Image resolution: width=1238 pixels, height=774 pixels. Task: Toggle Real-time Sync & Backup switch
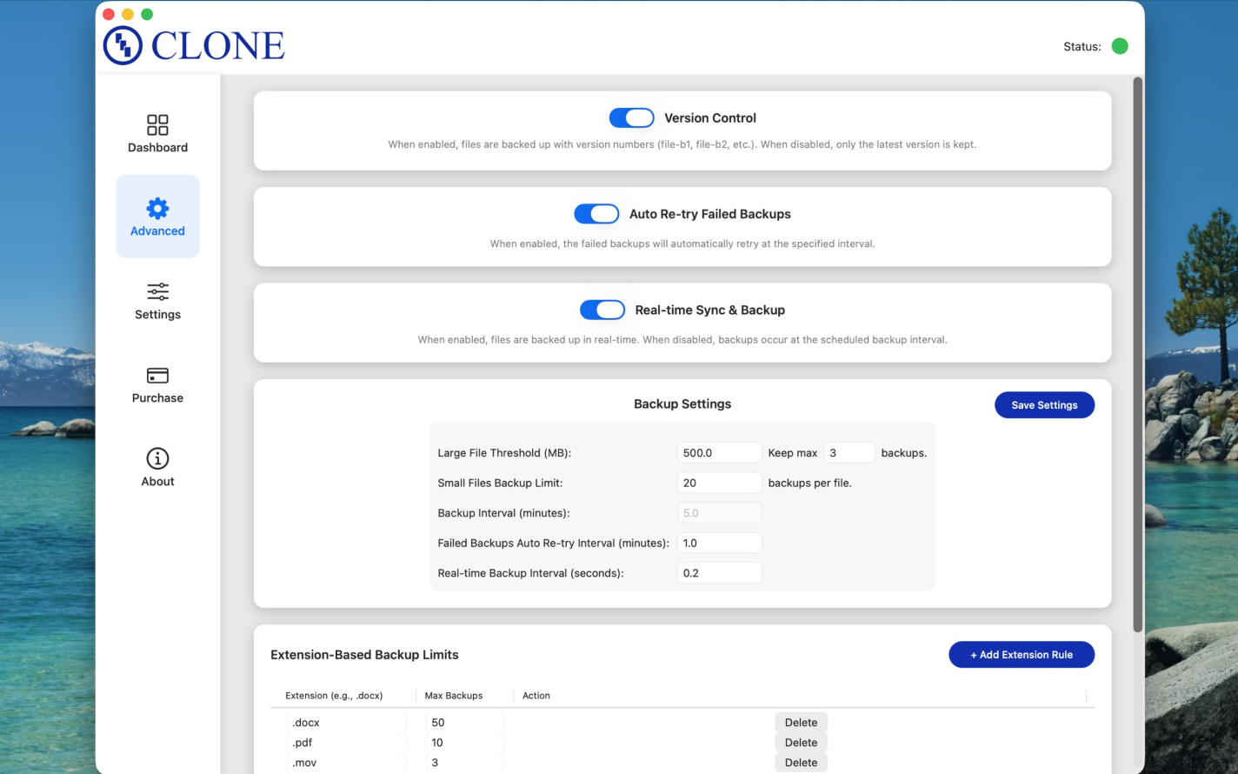[x=602, y=310]
